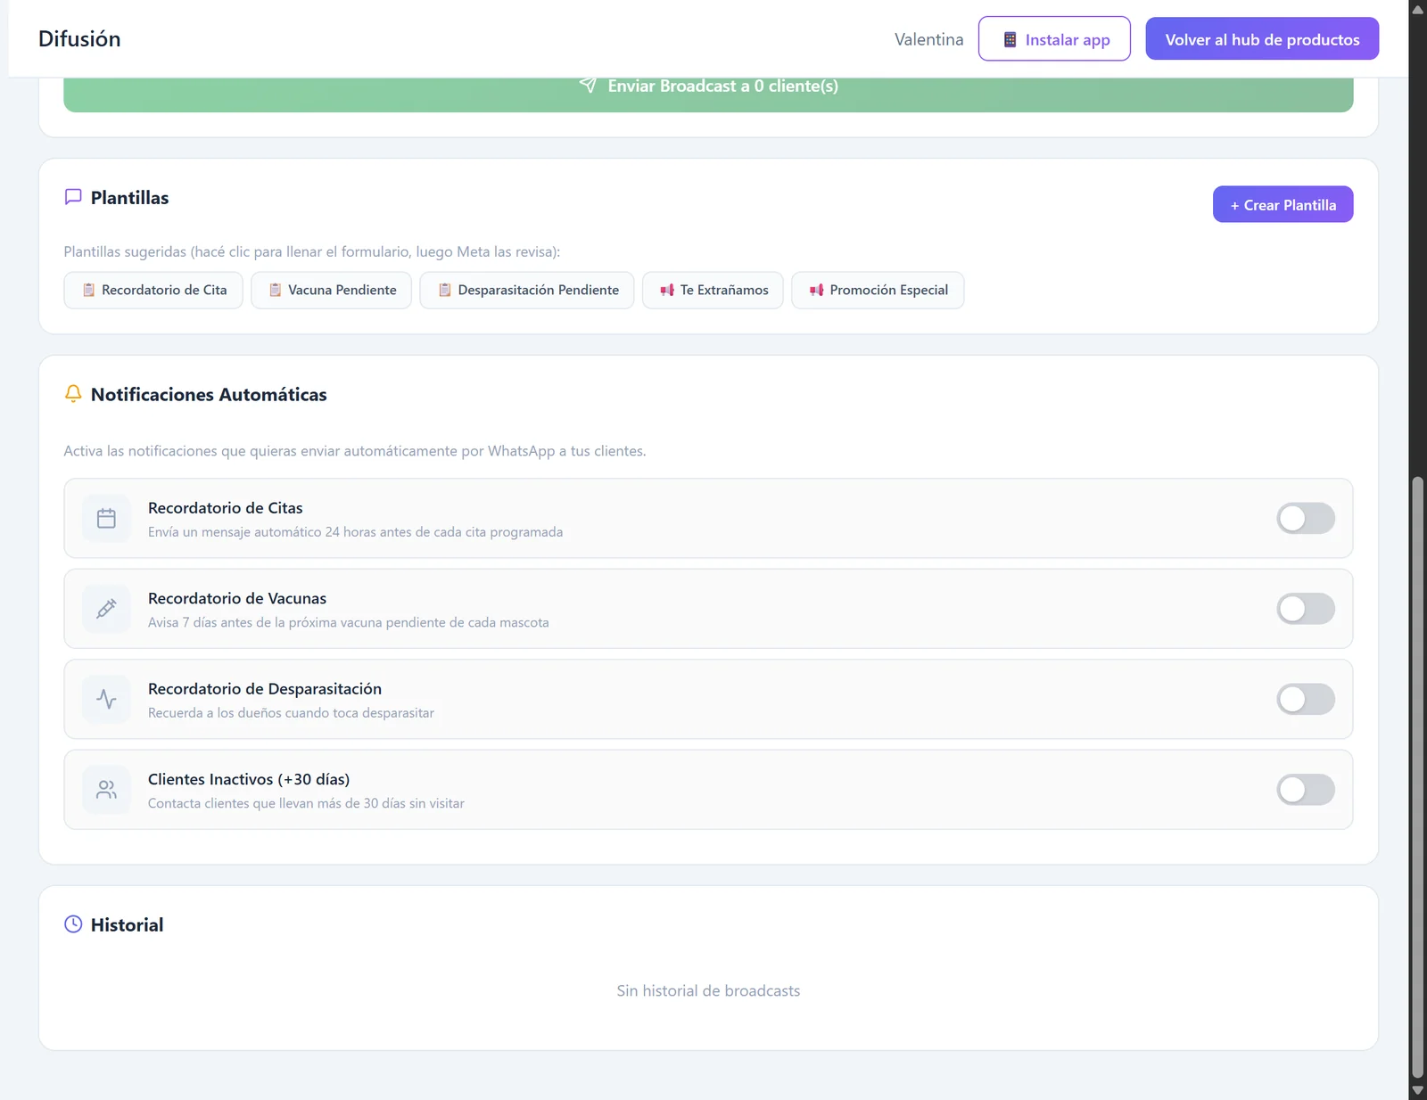Click the paper plane icon on Enviar Broadcast
1427x1100 pixels.
click(x=588, y=86)
